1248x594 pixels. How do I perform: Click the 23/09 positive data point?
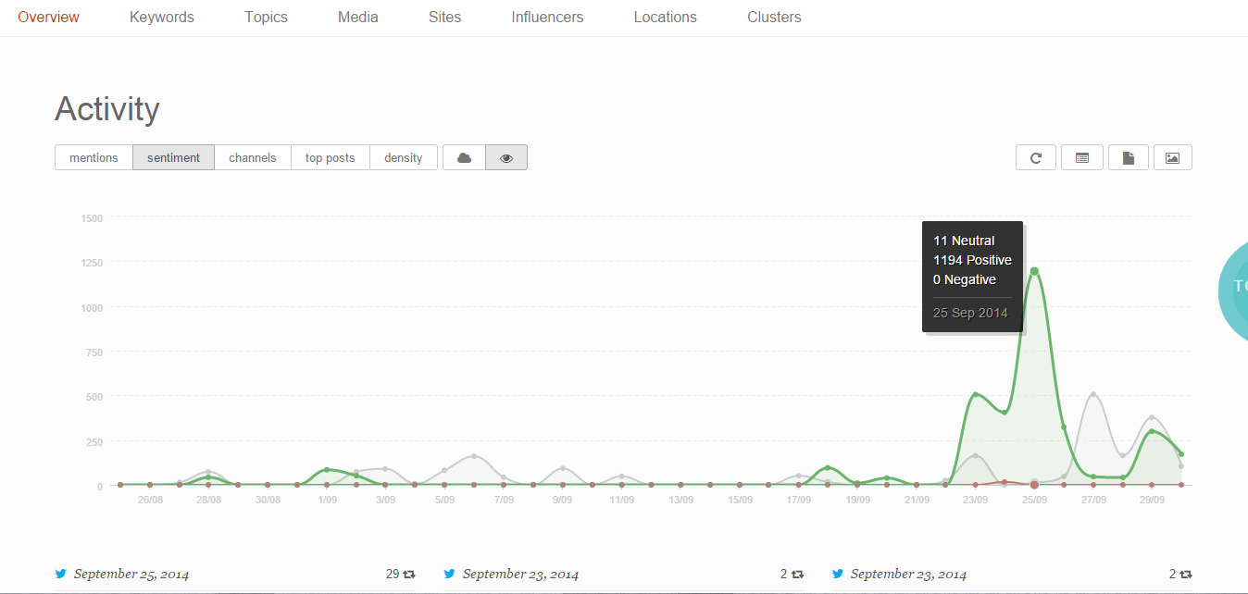[975, 395]
